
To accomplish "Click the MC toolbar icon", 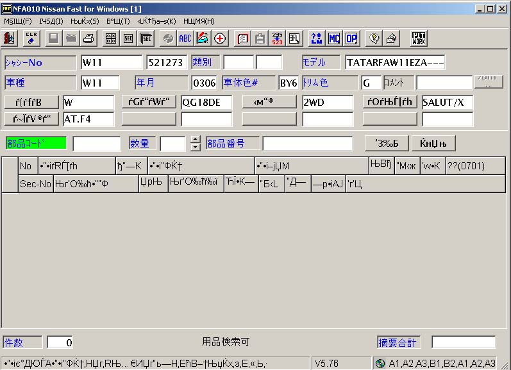I will pos(334,38).
